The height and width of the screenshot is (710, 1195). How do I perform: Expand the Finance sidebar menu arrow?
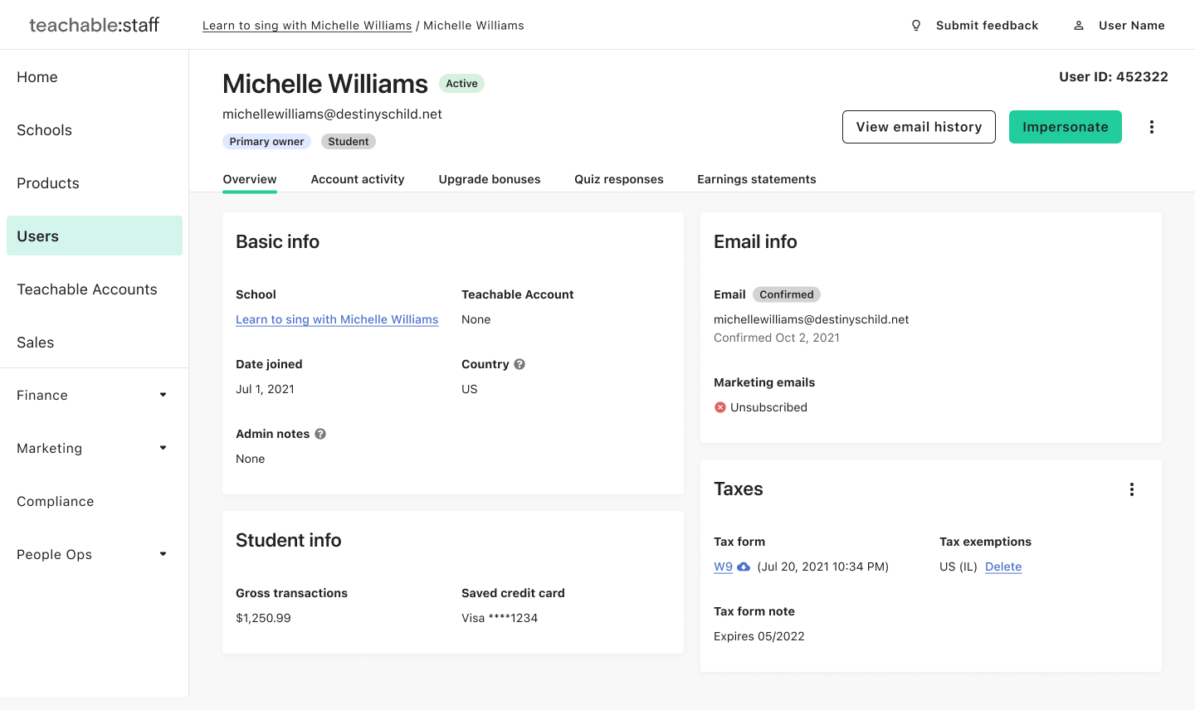tap(163, 395)
